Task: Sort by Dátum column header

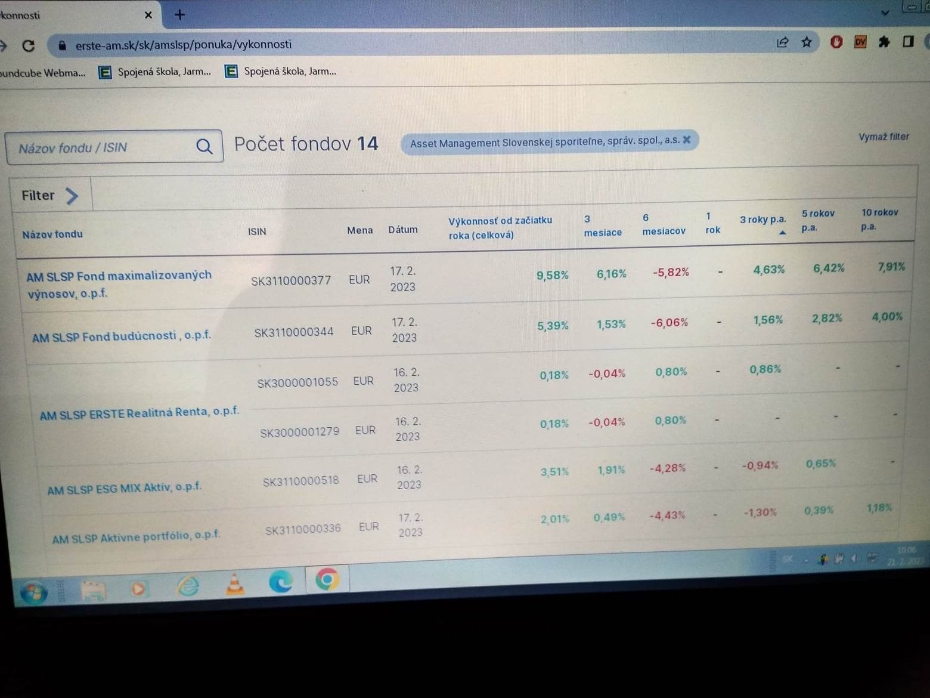Action: point(403,230)
